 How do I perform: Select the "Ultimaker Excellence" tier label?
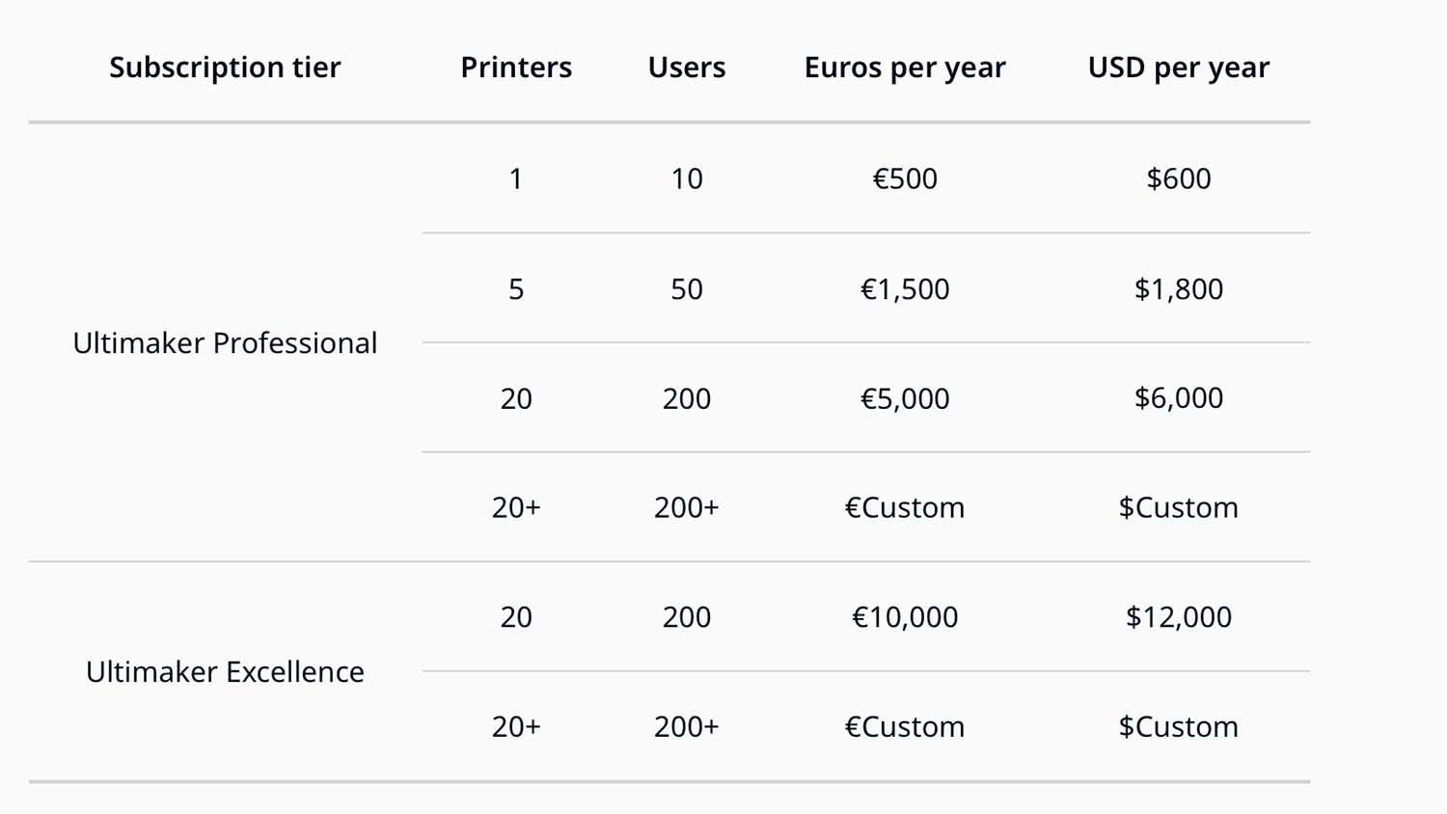click(x=225, y=672)
